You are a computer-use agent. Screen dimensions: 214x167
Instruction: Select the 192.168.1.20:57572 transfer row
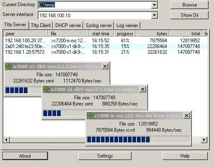pyautogui.click(x=105, y=52)
